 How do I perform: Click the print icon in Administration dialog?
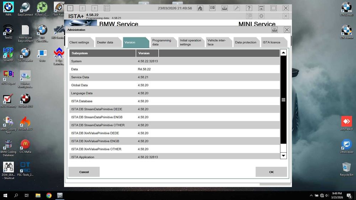(x=275, y=30)
